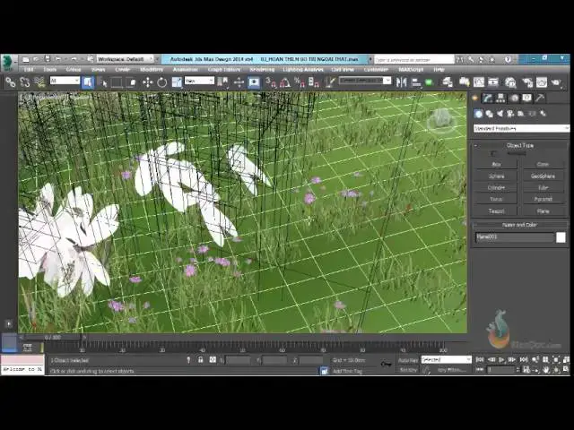Image resolution: width=574 pixels, height=430 pixels.
Task: Open the Group menu
Action: coord(74,70)
